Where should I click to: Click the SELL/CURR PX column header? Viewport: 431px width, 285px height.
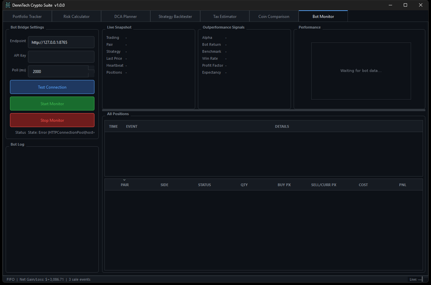pyautogui.click(x=324, y=185)
